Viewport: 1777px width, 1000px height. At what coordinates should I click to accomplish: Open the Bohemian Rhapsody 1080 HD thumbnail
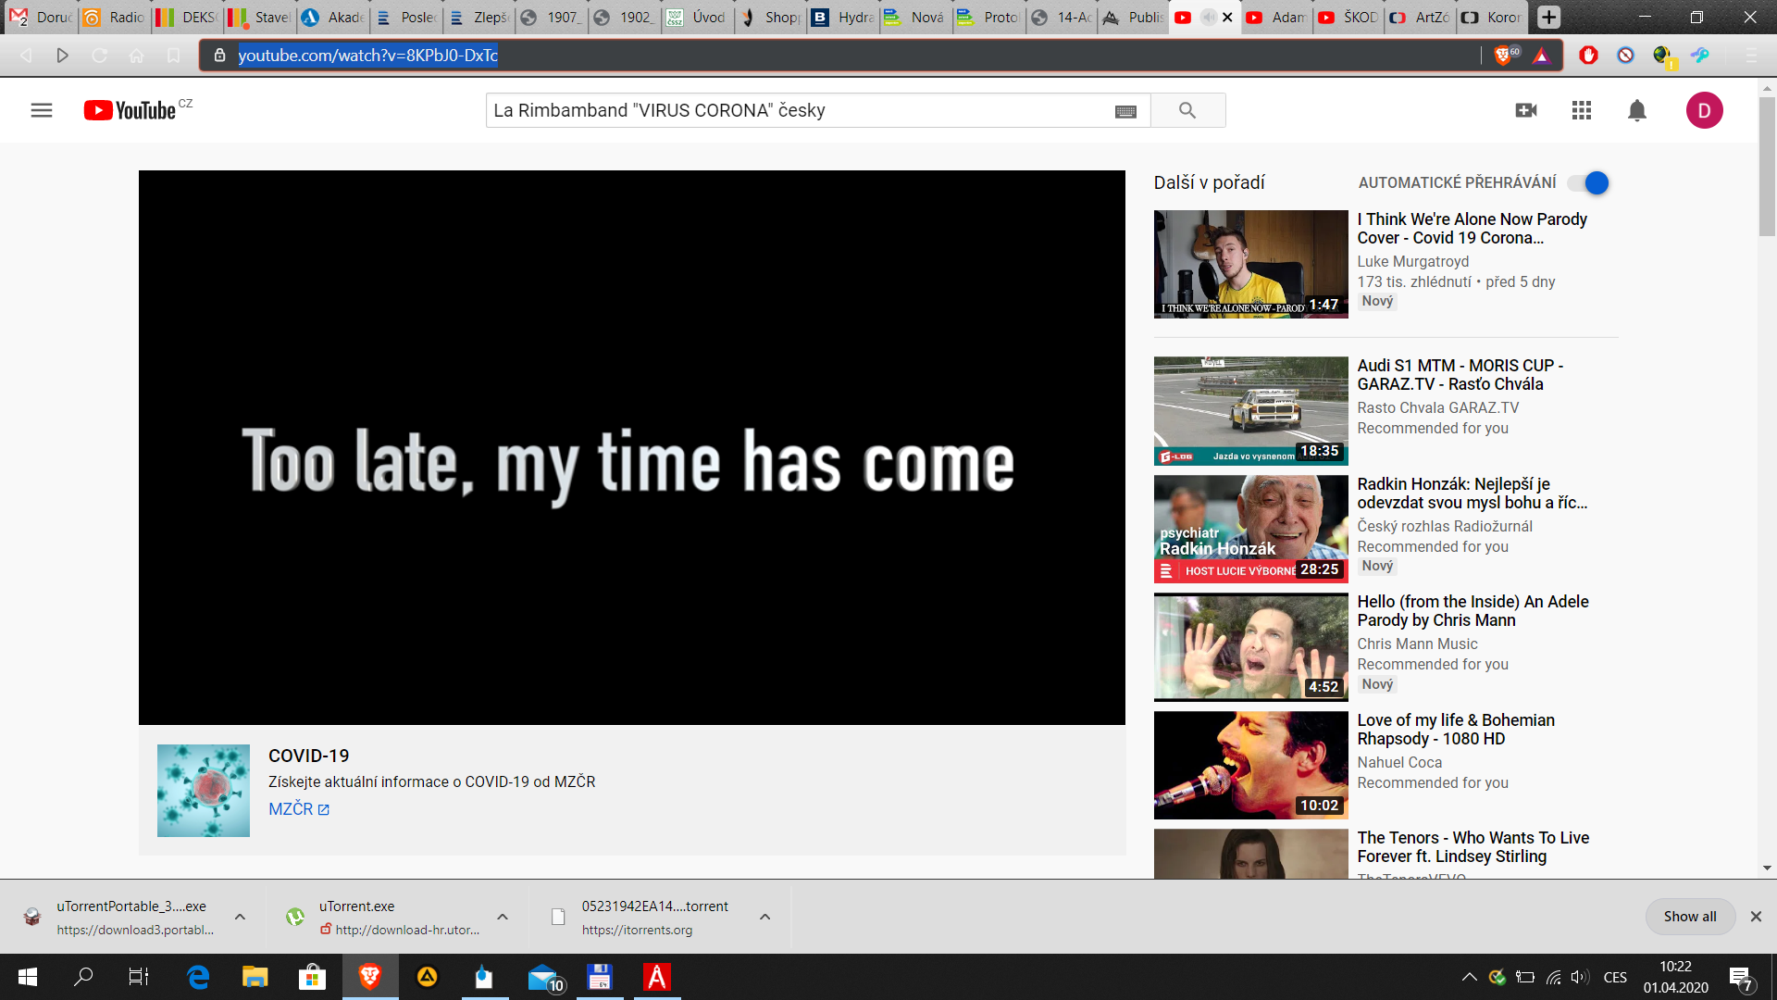coord(1250,765)
